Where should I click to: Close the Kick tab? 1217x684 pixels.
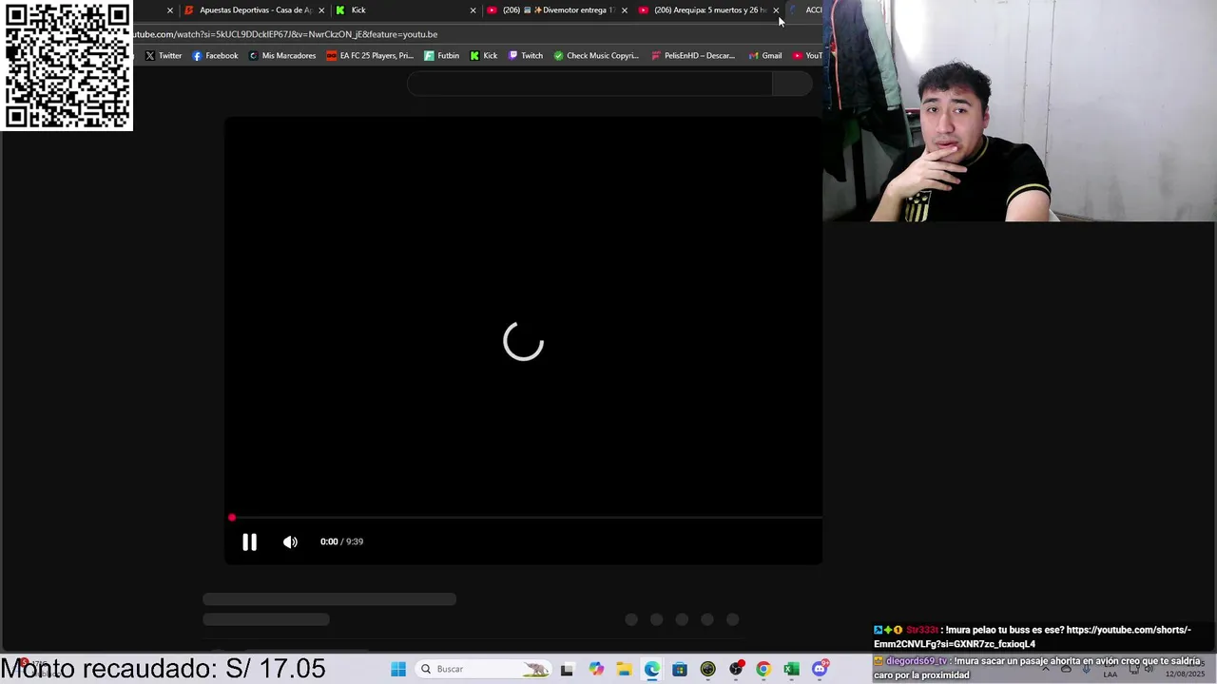click(473, 10)
